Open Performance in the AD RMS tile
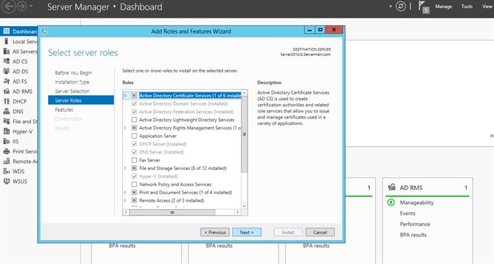The height and width of the screenshot is (264, 494). (x=415, y=224)
